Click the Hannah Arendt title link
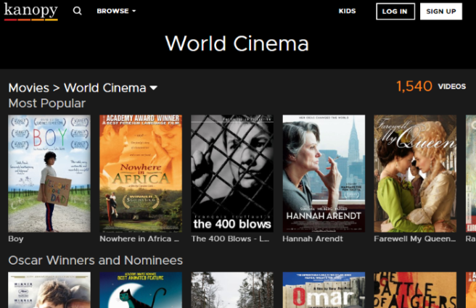 [312, 238]
